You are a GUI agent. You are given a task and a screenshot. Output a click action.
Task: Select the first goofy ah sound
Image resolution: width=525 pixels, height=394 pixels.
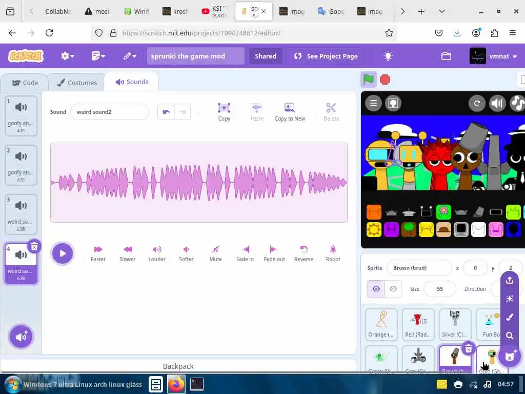[x=21, y=116]
